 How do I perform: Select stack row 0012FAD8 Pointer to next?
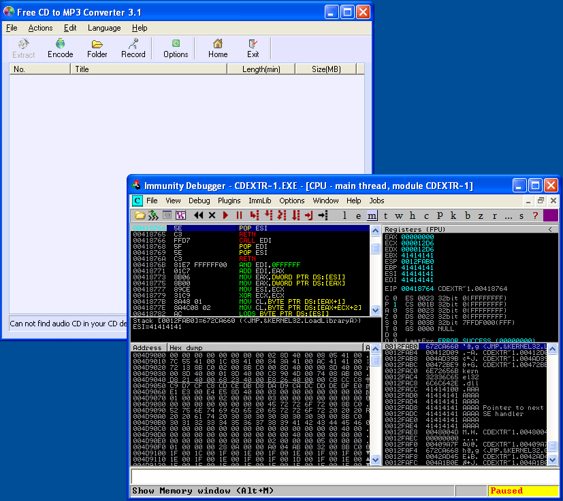[464, 408]
